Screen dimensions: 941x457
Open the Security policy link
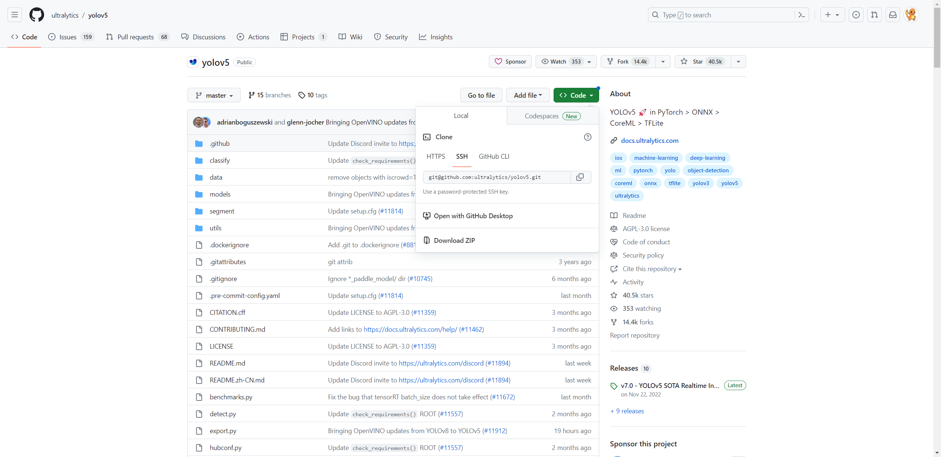coord(643,255)
